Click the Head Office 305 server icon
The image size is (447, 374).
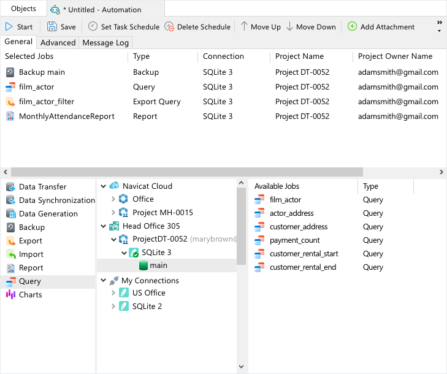(114, 226)
